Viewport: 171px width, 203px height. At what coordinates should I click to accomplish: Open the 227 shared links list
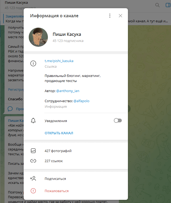pyautogui.click(x=54, y=161)
